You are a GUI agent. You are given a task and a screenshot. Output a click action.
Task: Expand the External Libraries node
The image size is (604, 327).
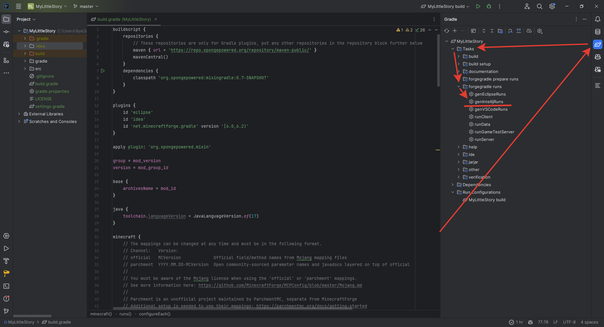point(19,114)
